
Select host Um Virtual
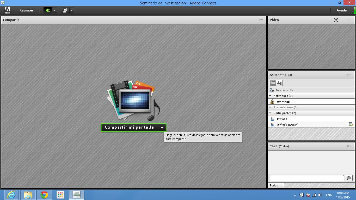311,102
